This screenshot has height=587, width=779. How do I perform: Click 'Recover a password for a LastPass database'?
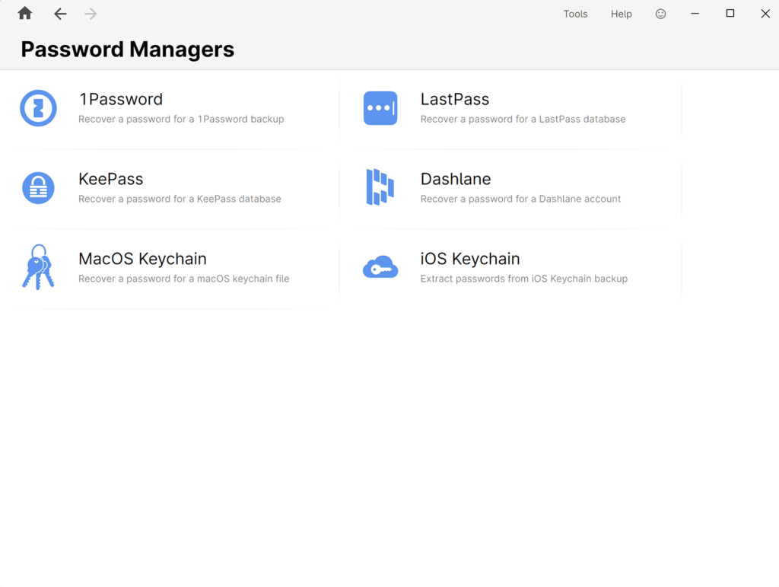(x=523, y=120)
